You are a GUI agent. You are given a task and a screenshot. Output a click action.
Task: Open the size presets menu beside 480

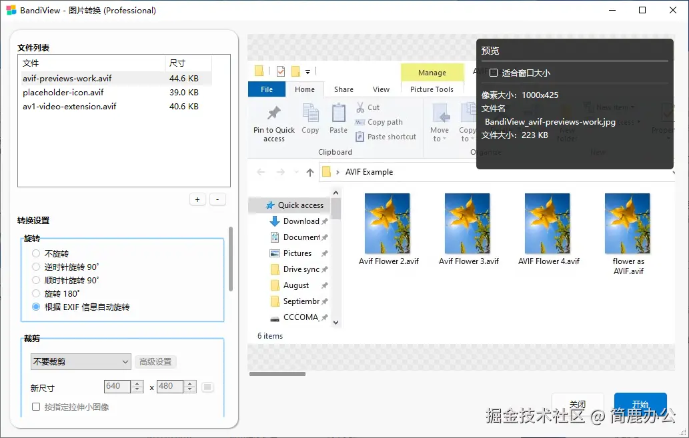click(207, 386)
